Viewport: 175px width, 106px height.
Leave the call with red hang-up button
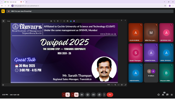(x=110, y=95)
